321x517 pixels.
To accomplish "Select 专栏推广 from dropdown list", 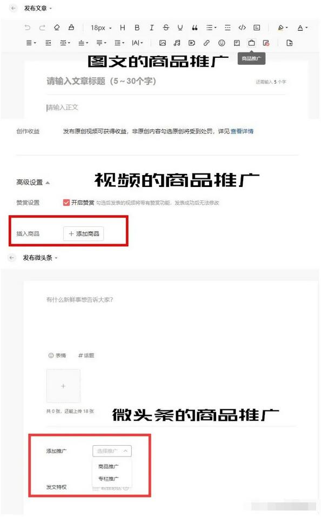I will click(x=109, y=479).
